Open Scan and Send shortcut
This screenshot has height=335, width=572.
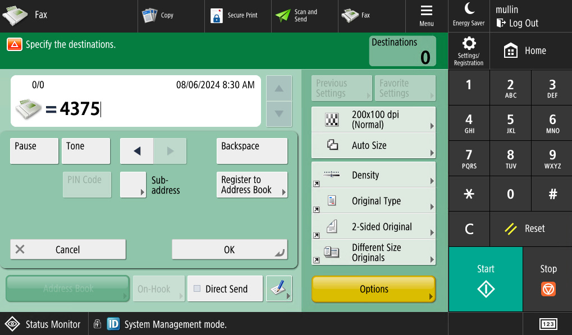click(305, 16)
